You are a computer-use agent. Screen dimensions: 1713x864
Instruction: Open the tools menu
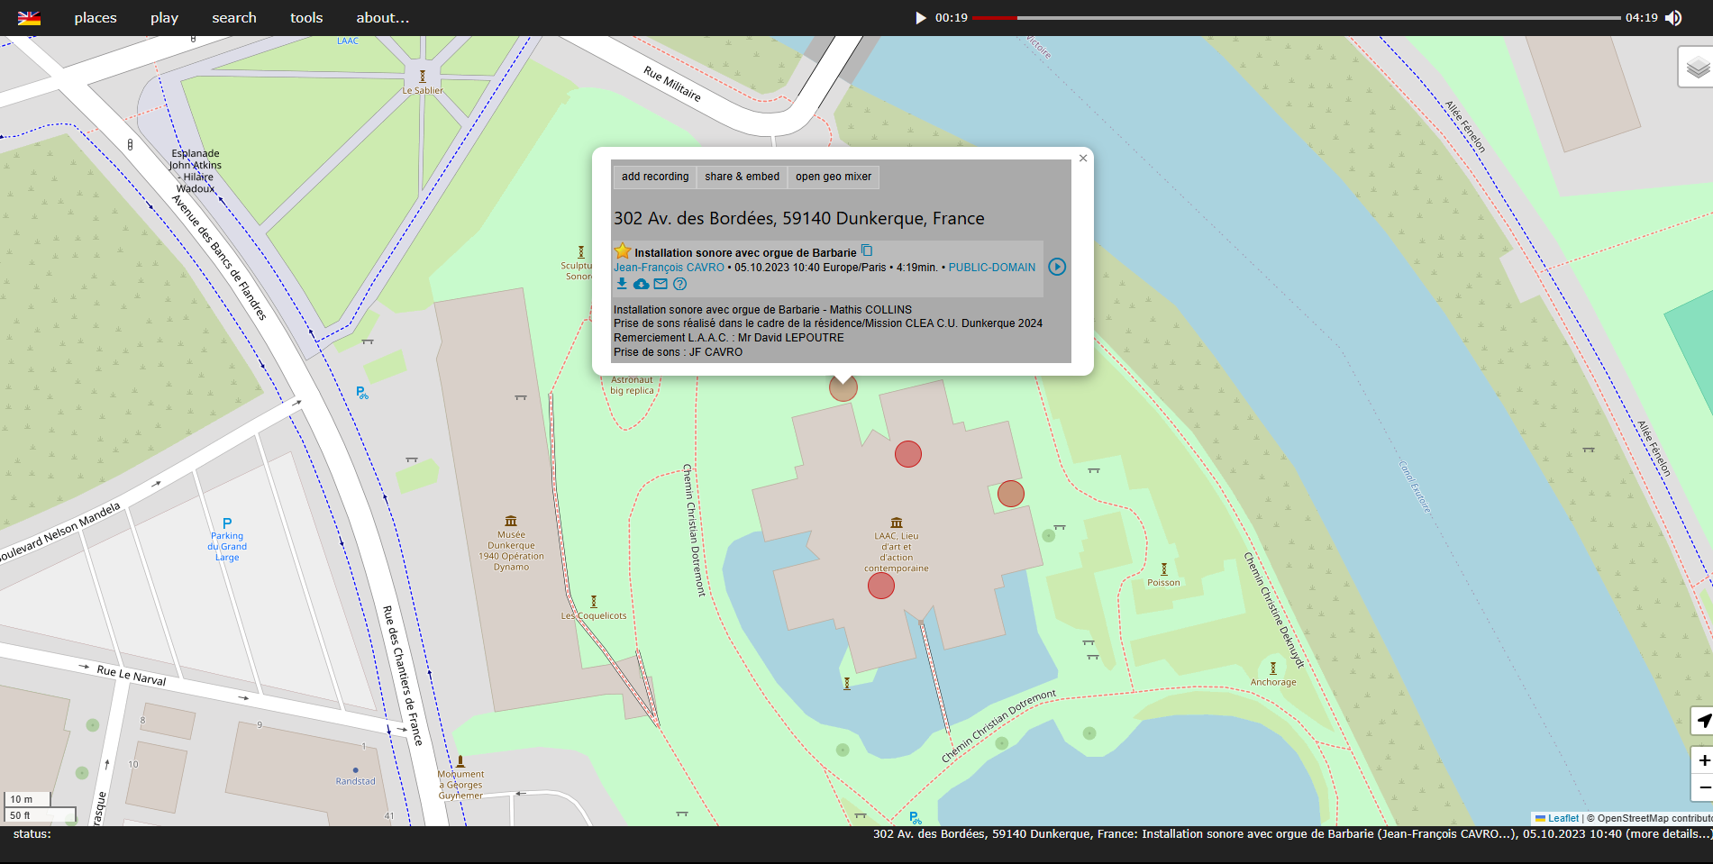click(x=306, y=18)
